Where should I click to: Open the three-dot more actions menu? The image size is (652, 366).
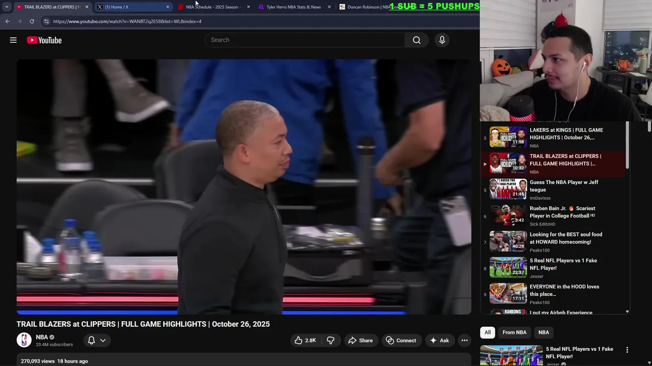click(465, 341)
